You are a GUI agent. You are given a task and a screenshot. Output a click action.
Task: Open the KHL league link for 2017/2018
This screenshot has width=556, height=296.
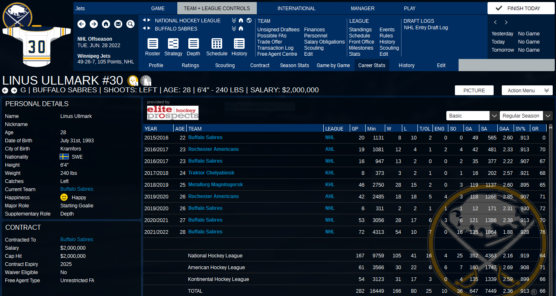[x=330, y=173]
